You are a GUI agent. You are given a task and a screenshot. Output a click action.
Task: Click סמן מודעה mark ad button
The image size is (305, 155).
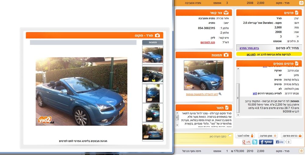pyautogui.click(x=268, y=135)
